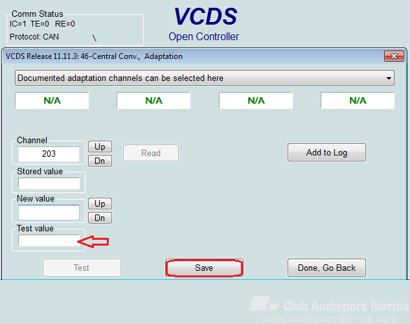The image size is (410, 324).
Task: Click the IC=1 TE=0 RE=0 status line
Action: [42, 24]
